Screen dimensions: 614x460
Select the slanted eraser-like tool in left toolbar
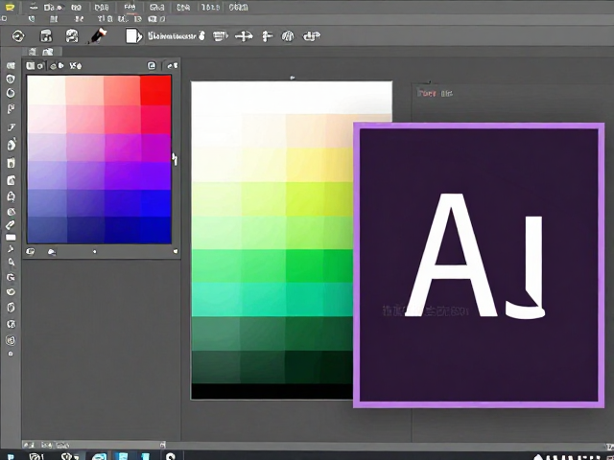tap(11, 225)
